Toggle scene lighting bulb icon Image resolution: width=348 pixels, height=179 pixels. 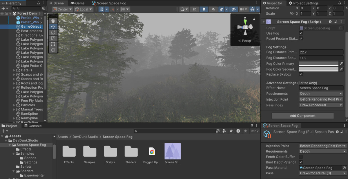coord(204,9)
